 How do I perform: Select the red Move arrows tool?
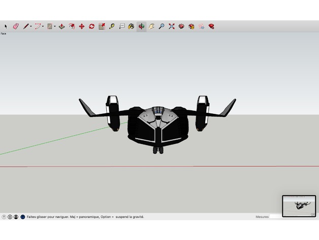pos(82,26)
